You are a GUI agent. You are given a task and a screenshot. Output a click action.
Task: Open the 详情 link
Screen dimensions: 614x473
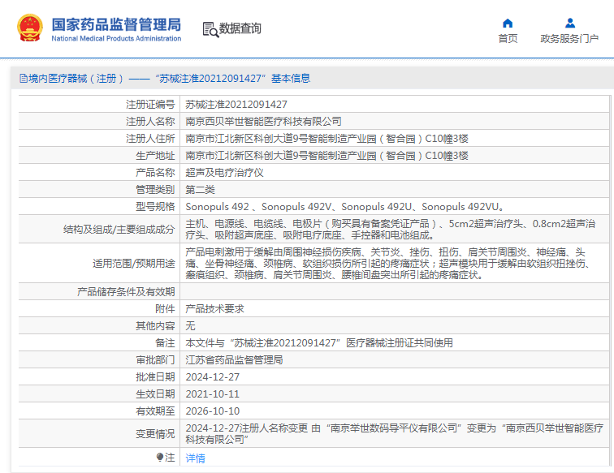click(195, 458)
